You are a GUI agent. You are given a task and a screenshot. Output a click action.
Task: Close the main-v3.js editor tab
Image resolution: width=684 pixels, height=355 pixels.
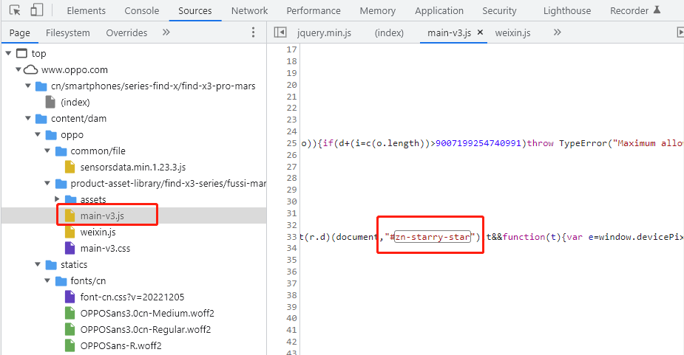point(480,32)
